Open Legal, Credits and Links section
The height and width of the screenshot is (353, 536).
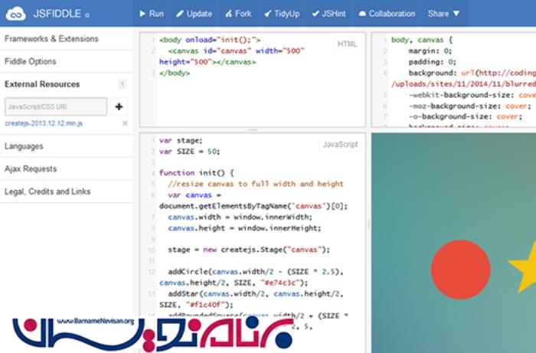coord(47,191)
